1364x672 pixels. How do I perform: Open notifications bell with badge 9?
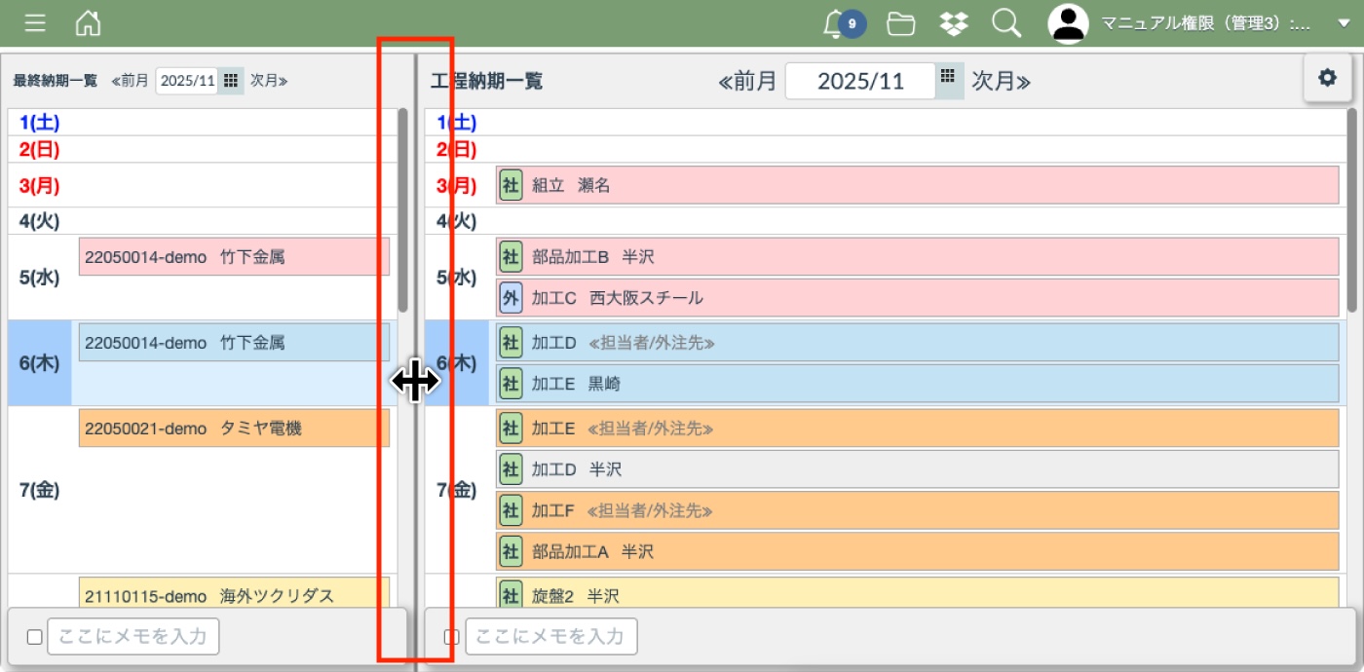(836, 23)
